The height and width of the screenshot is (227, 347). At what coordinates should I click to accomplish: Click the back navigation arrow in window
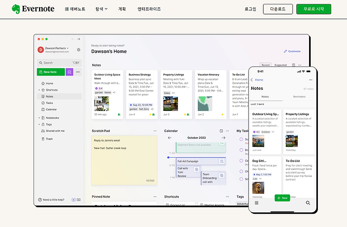click(73, 39)
